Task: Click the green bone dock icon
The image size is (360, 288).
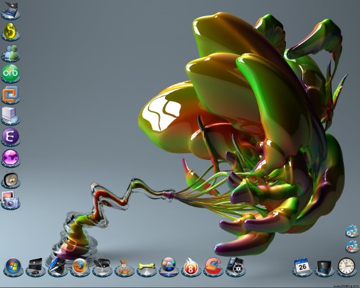Action: pyautogui.click(x=146, y=268)
